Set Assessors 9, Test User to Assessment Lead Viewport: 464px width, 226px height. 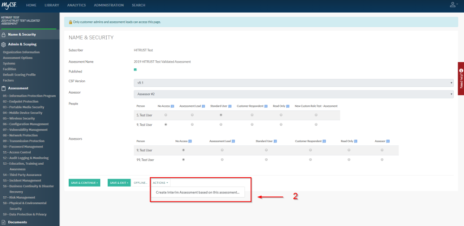pos(222,150)
